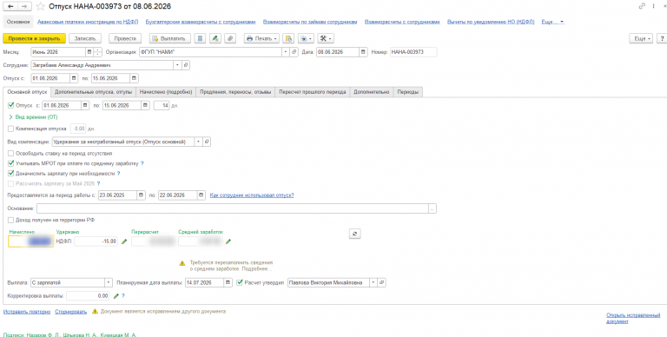Screen dimensions: 667x337
Task: Expand the Сотрудник dropdown list
Action: click(x=178, y=65)
